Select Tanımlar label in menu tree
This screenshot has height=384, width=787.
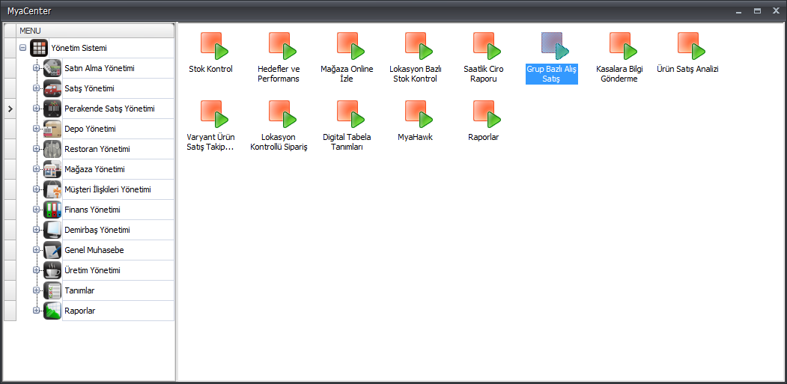pos(80,290)
